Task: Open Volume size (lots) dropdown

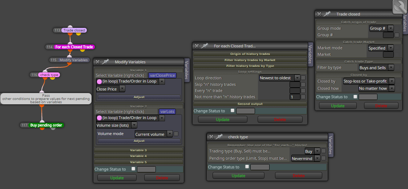Action: tap(117, 125)
